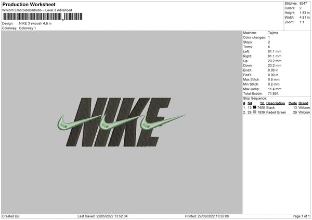312x220 pixels.
Task: Click the Stitches value 9247
Action: tap(303, 4)
